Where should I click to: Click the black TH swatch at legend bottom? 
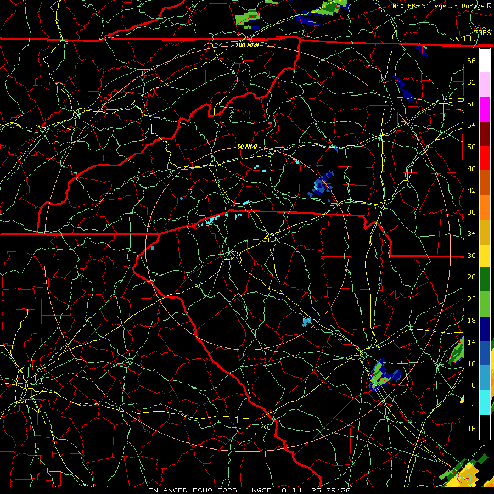coord(485,427)
